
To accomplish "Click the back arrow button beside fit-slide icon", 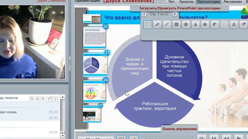I will click(134, 137).
